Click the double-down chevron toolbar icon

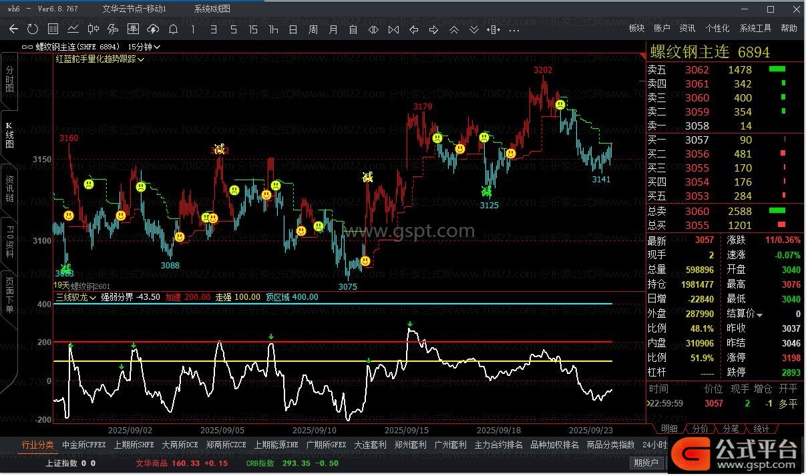pyautogui.click(x=474, y=29)
